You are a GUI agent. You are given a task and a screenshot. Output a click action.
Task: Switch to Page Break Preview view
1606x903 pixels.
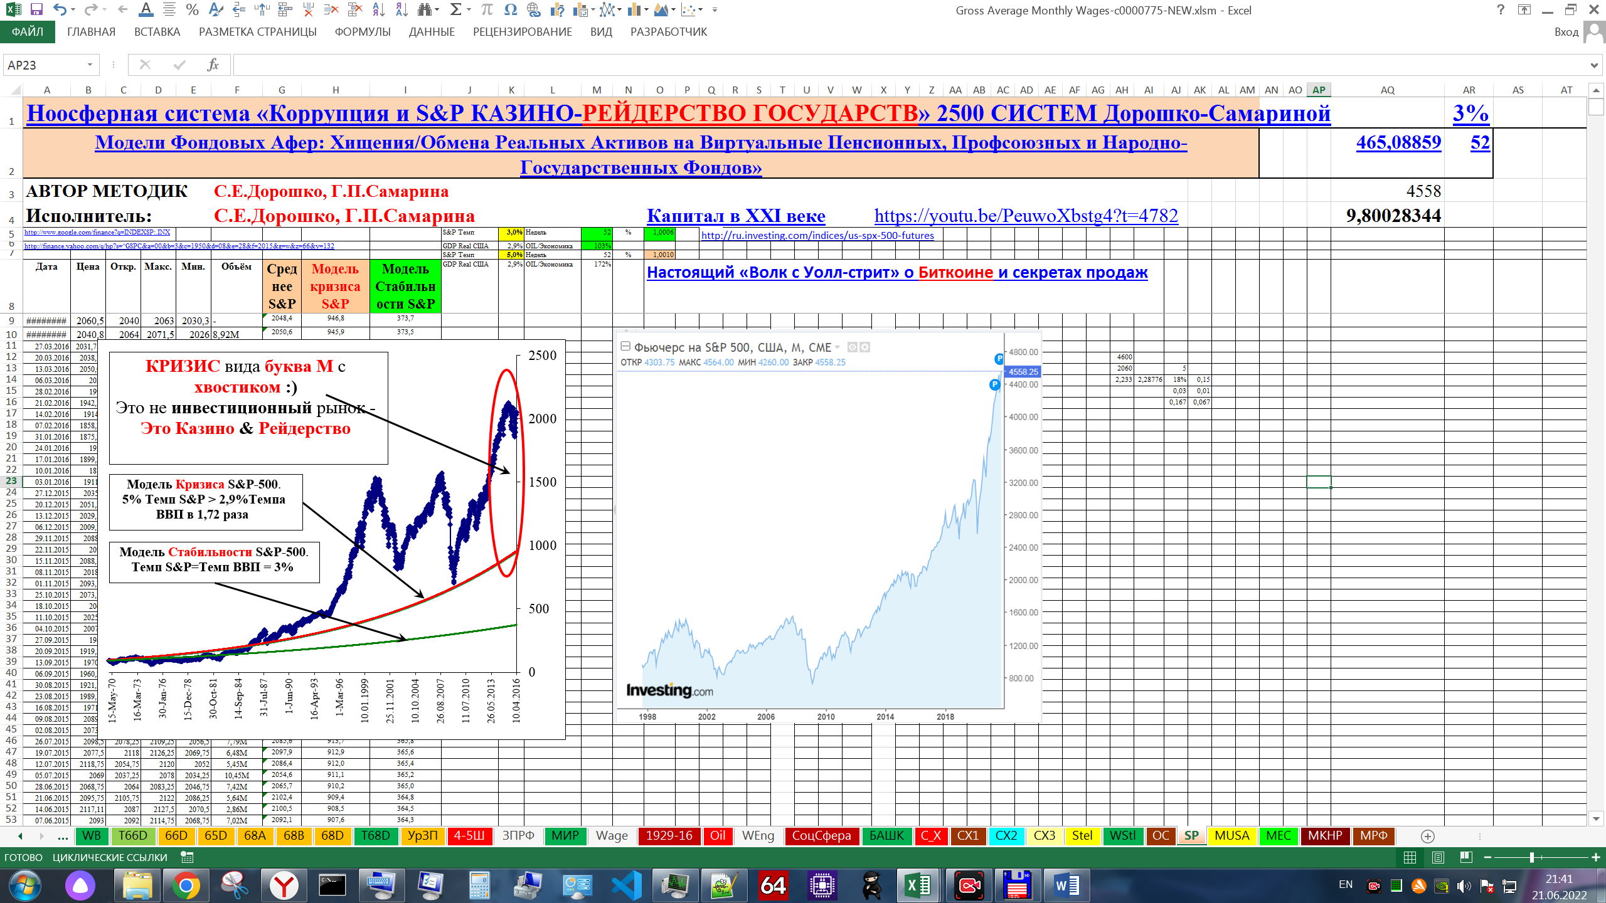1466,857
